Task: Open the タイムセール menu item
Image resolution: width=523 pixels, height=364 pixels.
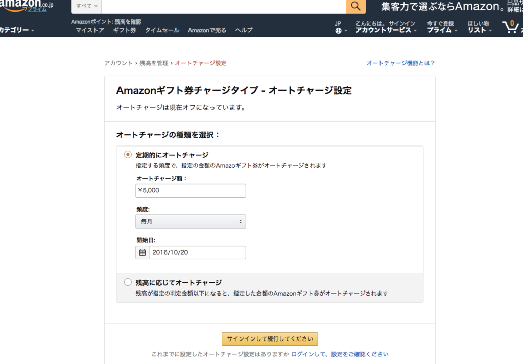Action: 162,30
